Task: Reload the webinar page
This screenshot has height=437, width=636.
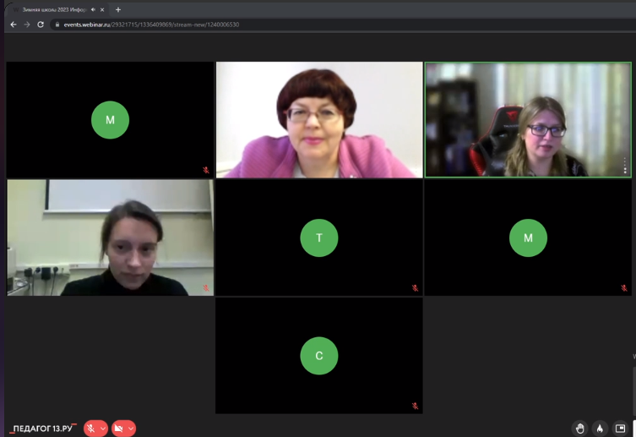Action: click(x=41, y=25)
